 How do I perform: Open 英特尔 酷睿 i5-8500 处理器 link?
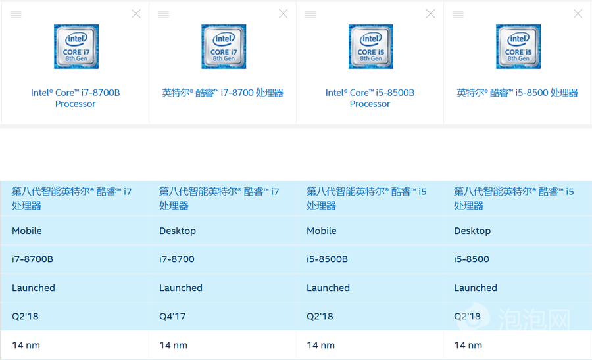[x=517, y=93]
